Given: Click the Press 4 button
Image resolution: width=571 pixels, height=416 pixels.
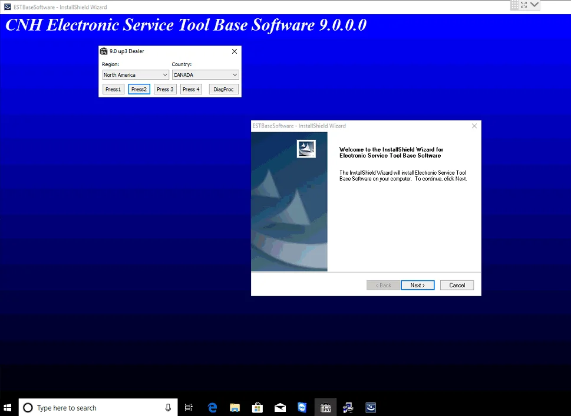Looking at the screenshot, I should click(x=191, y=89).
